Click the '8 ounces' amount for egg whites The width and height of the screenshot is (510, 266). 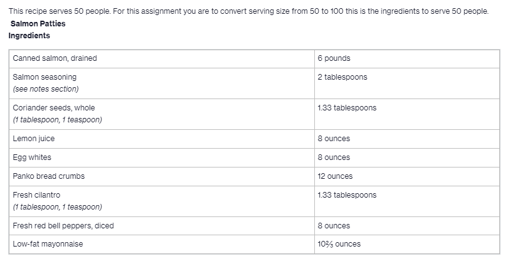[x=334, y=157]
